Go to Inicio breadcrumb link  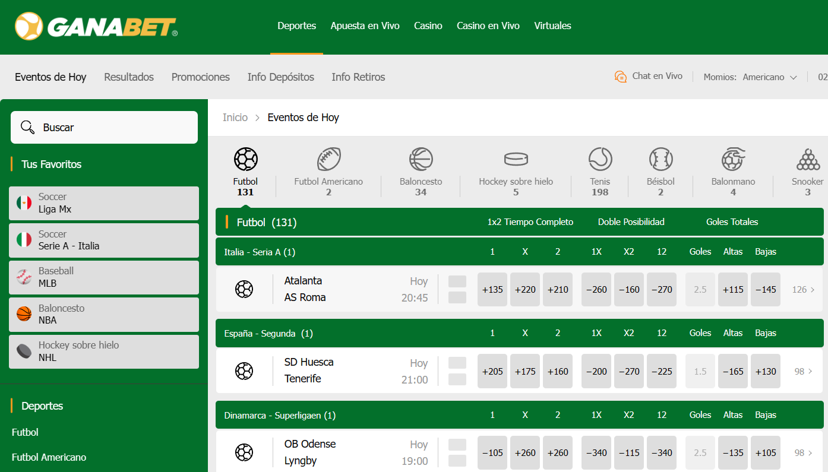(x=235, y=118)
